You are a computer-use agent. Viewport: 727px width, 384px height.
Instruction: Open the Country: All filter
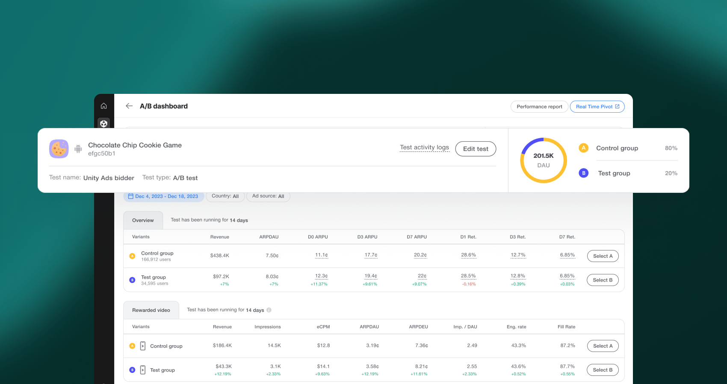pyautogui.click(x=225, y=196)
